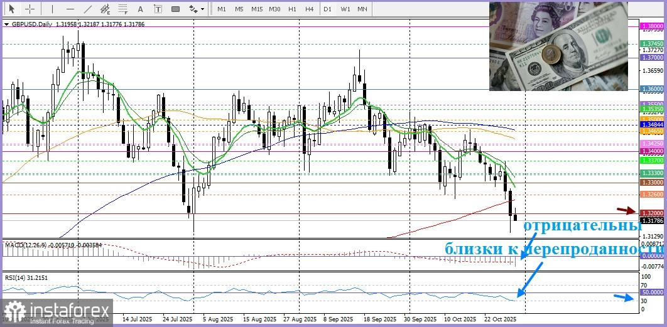Switch to M5 timeframe
This screenshot has width=667, height=327.
coord(239,9)
